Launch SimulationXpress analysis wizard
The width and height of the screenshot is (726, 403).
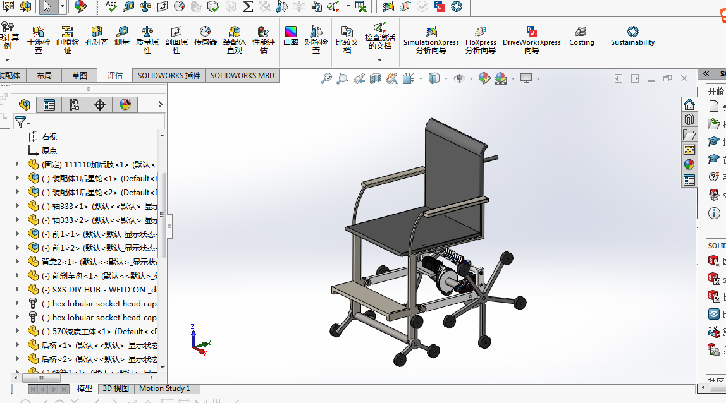[x=431, y=40]
